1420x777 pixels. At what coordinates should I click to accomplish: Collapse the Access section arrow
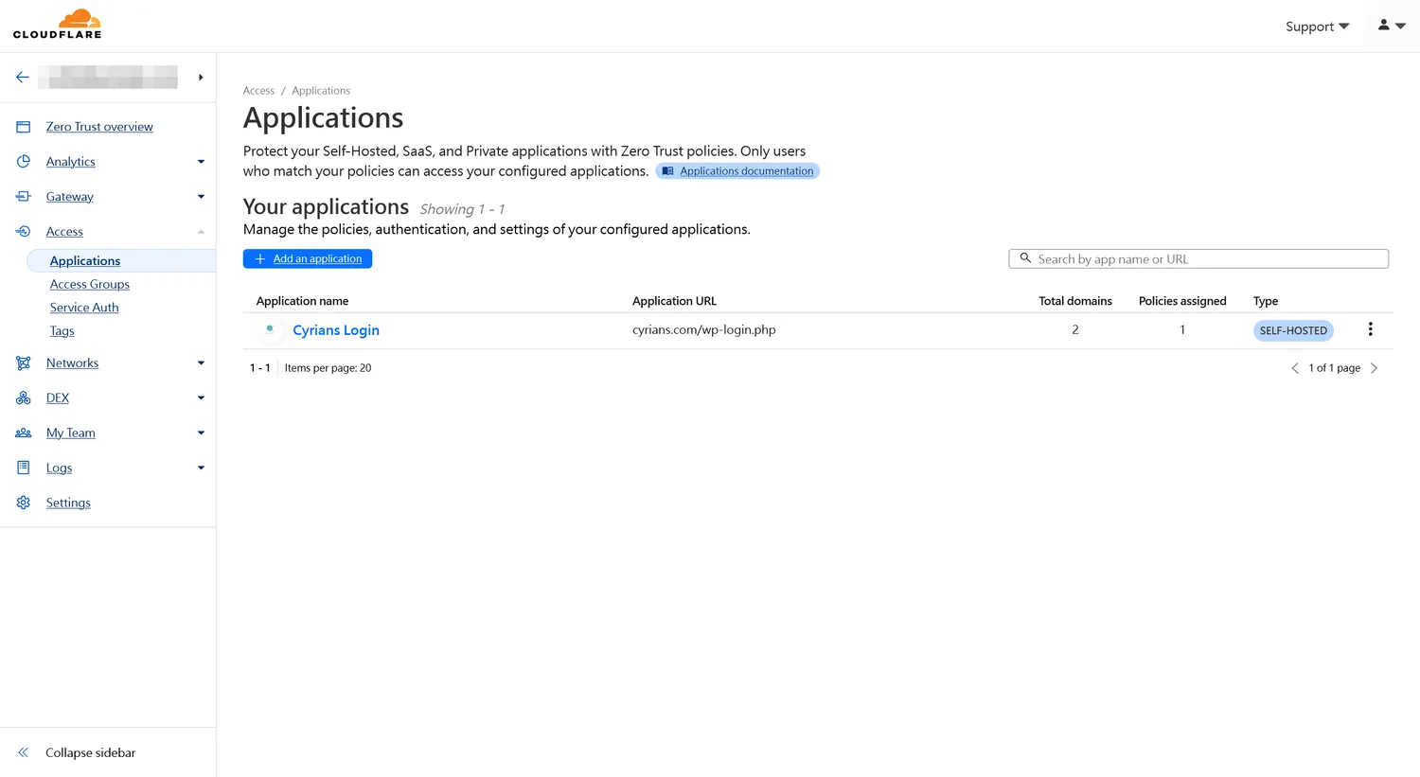[x=201, y=232]
